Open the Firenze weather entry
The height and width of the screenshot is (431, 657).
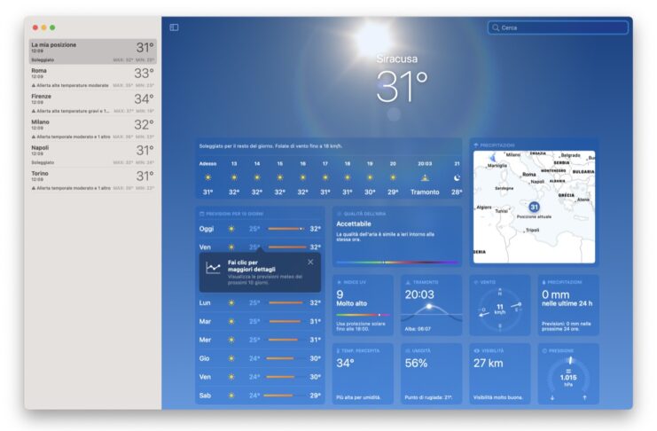pos(92,103)
